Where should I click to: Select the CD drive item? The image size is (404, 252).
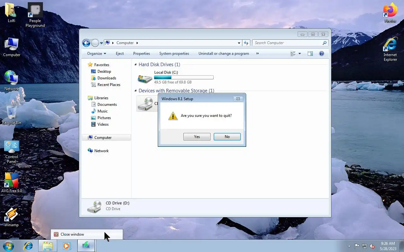pos(147,104)
